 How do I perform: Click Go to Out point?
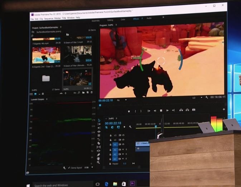click(173, 110)
